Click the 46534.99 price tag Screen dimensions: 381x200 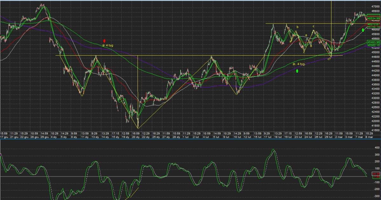coord(374,19)
